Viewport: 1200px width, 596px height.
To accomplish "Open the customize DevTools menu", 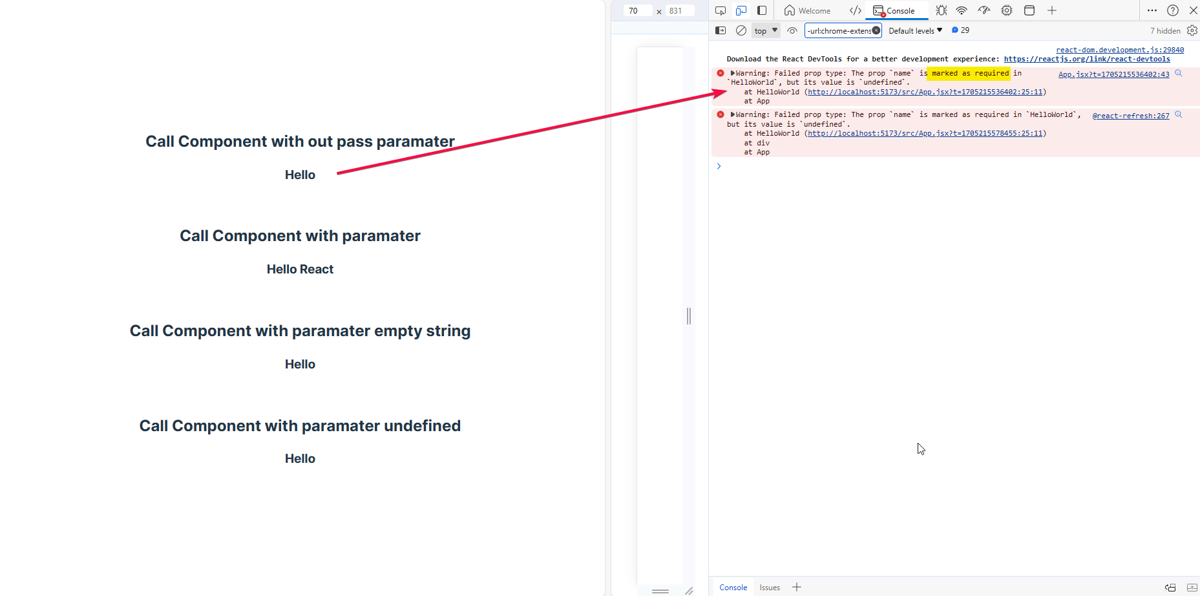I will [x=1152, y=10].
